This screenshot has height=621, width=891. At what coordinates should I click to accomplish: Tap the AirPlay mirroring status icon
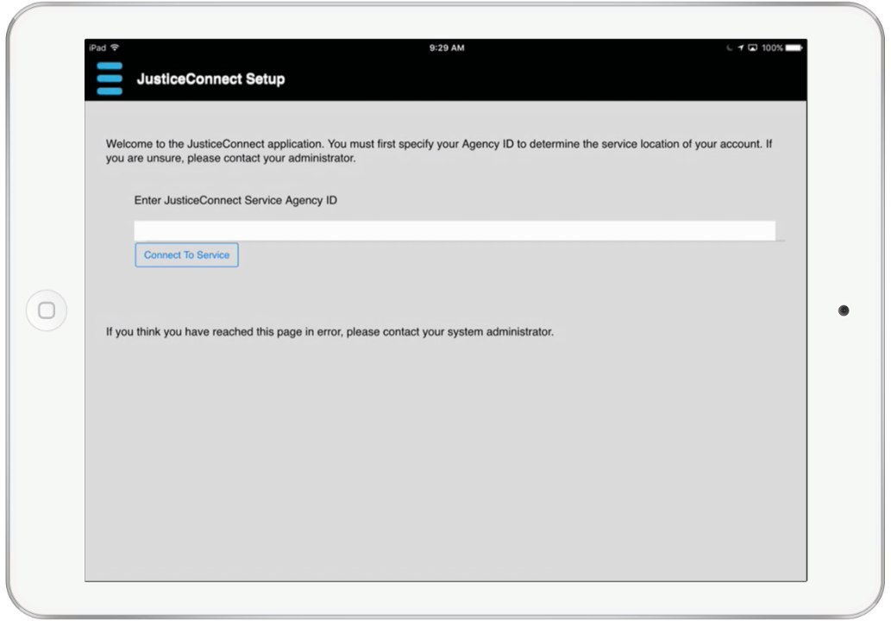[x=752, y=47]
